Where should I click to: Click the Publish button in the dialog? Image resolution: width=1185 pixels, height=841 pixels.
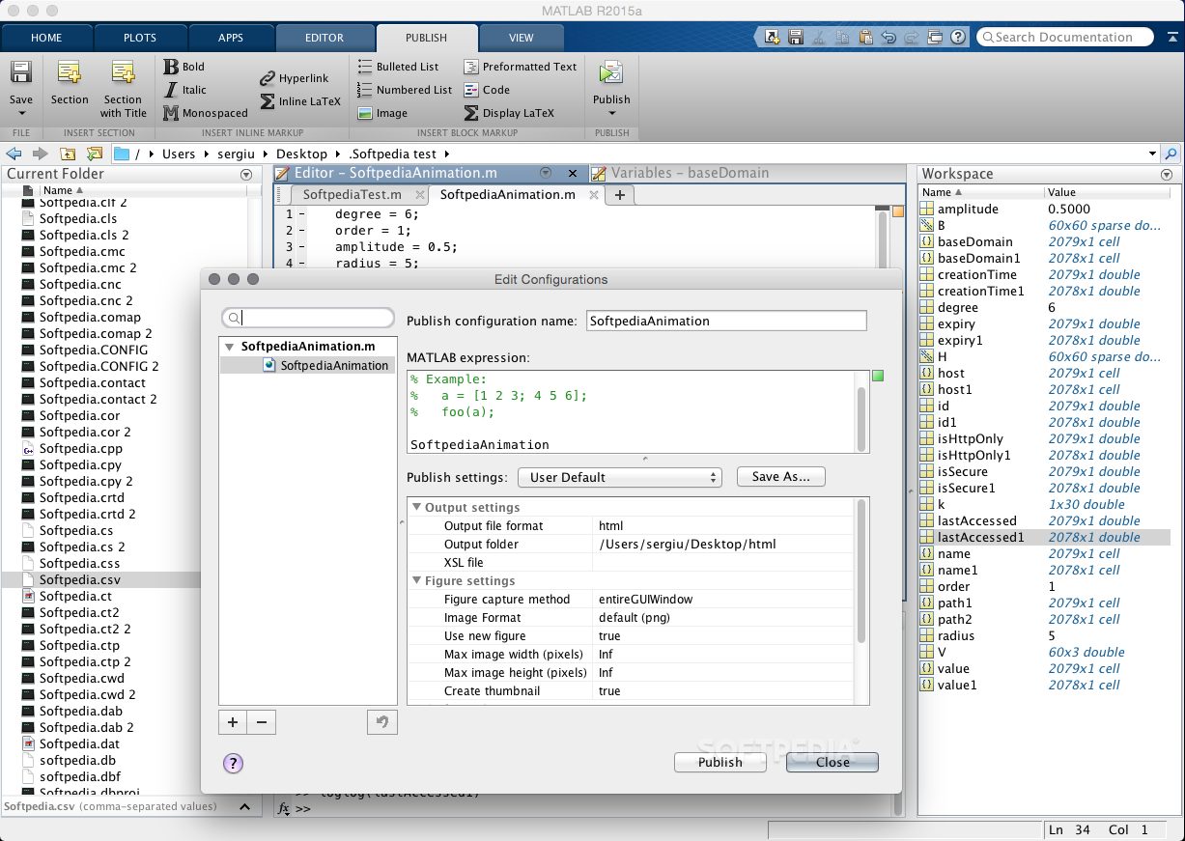point(720,762)
